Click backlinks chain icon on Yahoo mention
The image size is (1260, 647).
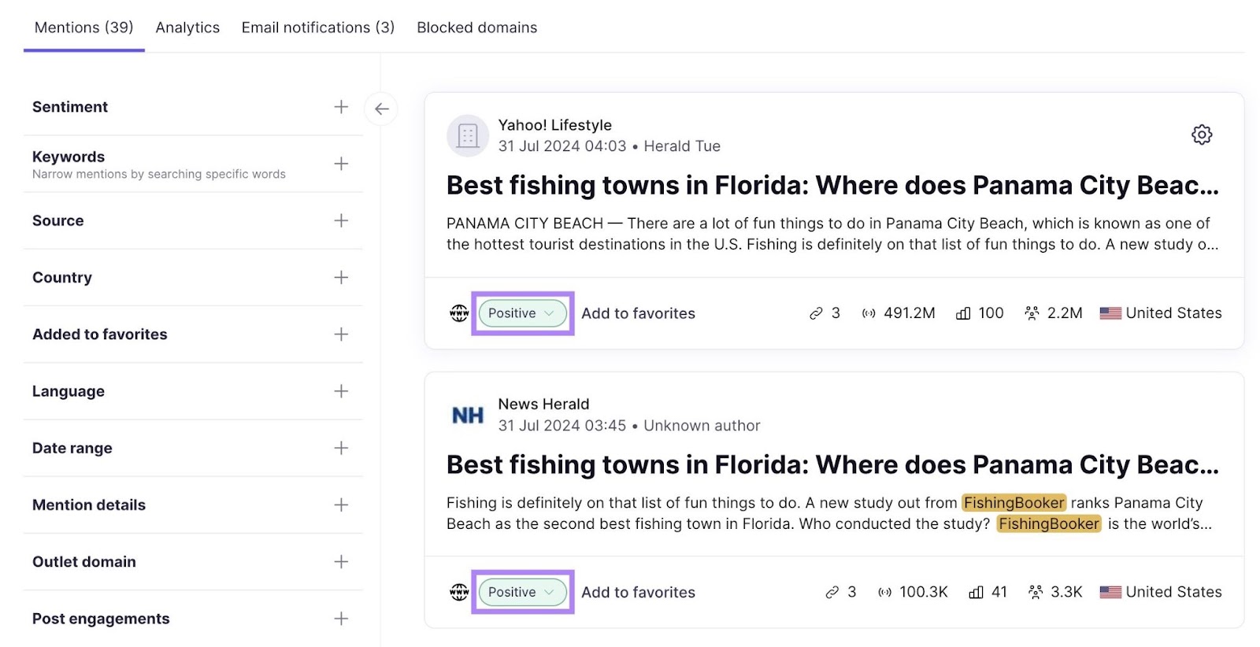point(816,313)
